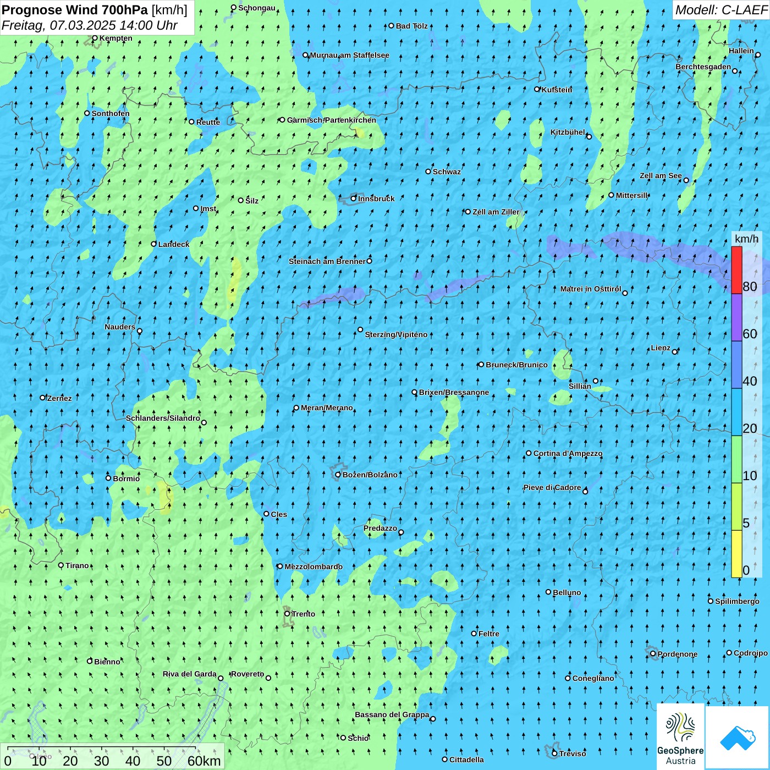770x770 pixels.
Task: Select the Riva del Garda label
Action: click(x=189, y=674)
